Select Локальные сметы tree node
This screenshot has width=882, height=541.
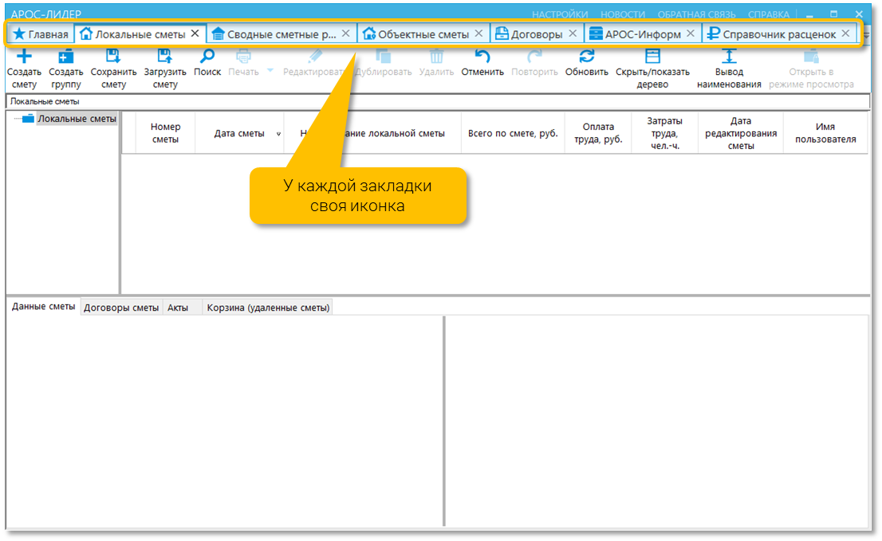(77, 119)
